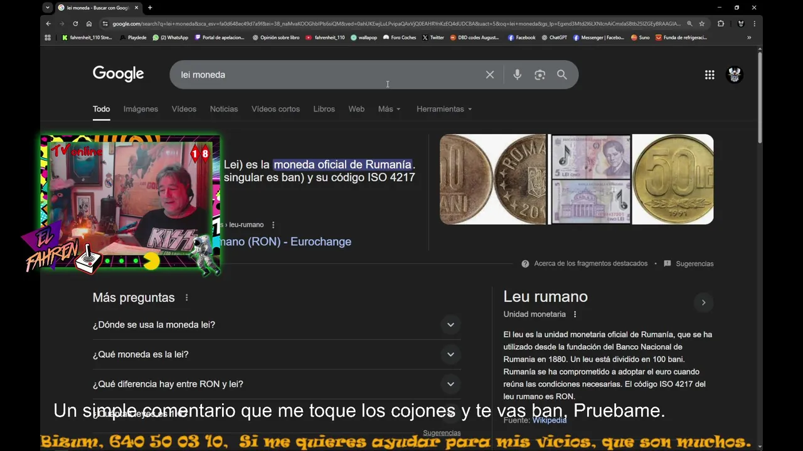Viewport: 803px width, 451px height.
Task: Open Más preguntas three-dot options
Action: pyautogui.click(x=186, y=298)
